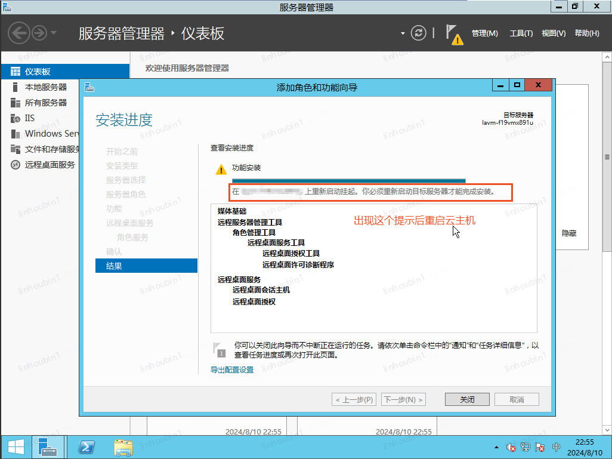Image resolution: width=612 pixels, height=459 pixels.
Task: Open the navigation history dropdown beside the forward arrow
Action: point(54,33)
